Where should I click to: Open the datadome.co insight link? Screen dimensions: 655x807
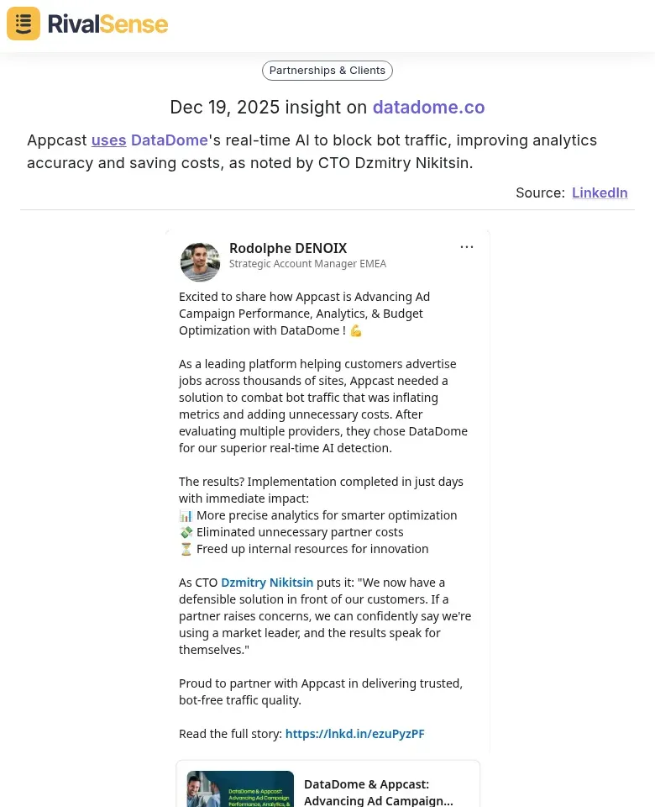[428, 107]
